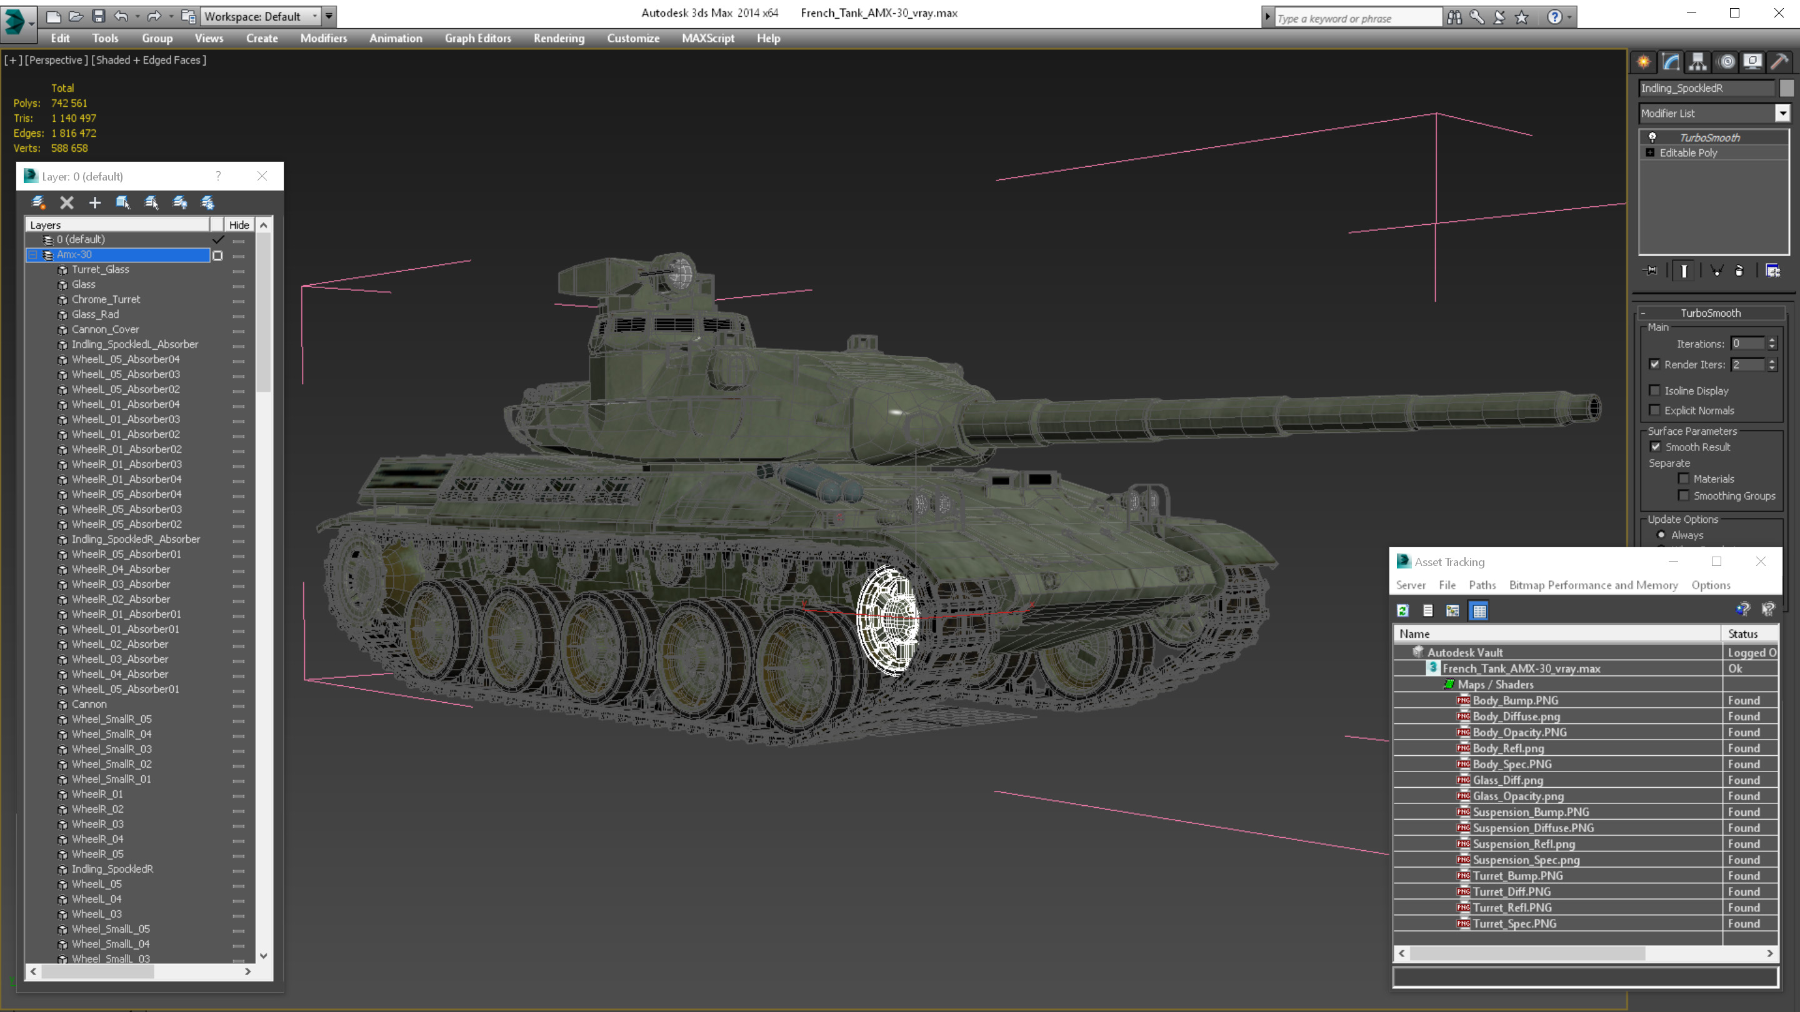
Task: Click the Iterations spinner up arrow
Action: [x=1771, y=340]
